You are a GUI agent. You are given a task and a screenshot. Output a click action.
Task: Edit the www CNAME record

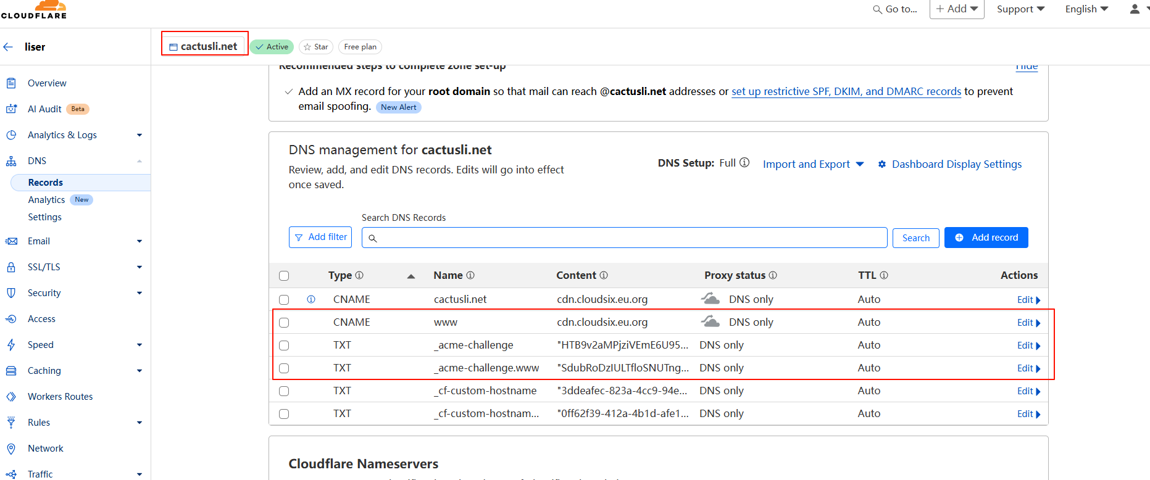point(1028,323)
